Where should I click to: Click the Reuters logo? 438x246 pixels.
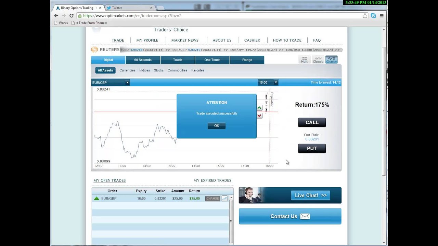[105, 50]
